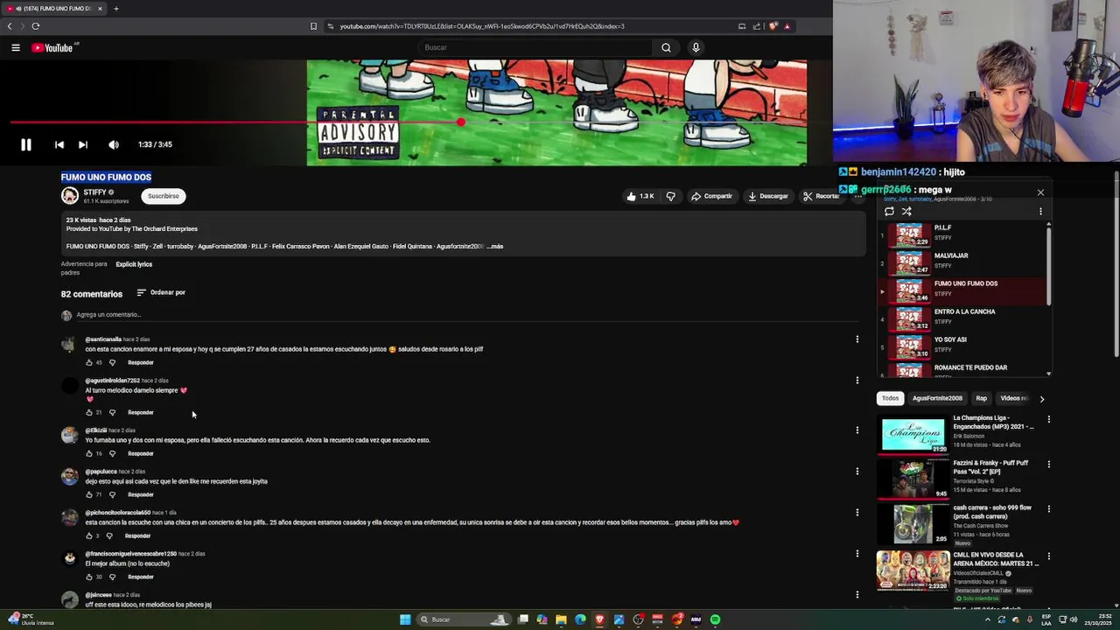The image size is (1120, 630).
Task: Close the playlist panel
Action: click(1040, 192)
